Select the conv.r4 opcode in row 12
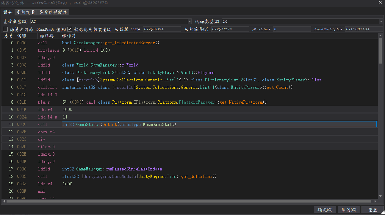This screenshot has height=215, width=385. (x=46, y=132)
